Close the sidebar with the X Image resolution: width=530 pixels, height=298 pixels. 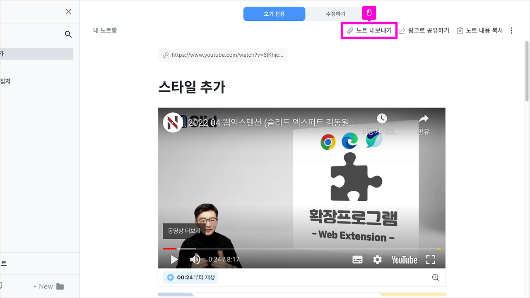coord(68,12)
